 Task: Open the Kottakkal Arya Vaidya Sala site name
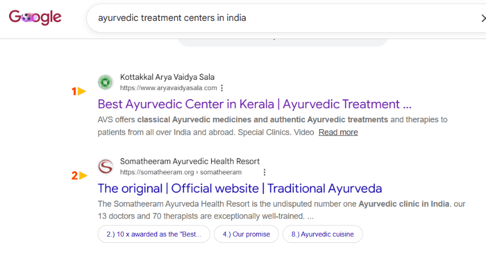167,77
